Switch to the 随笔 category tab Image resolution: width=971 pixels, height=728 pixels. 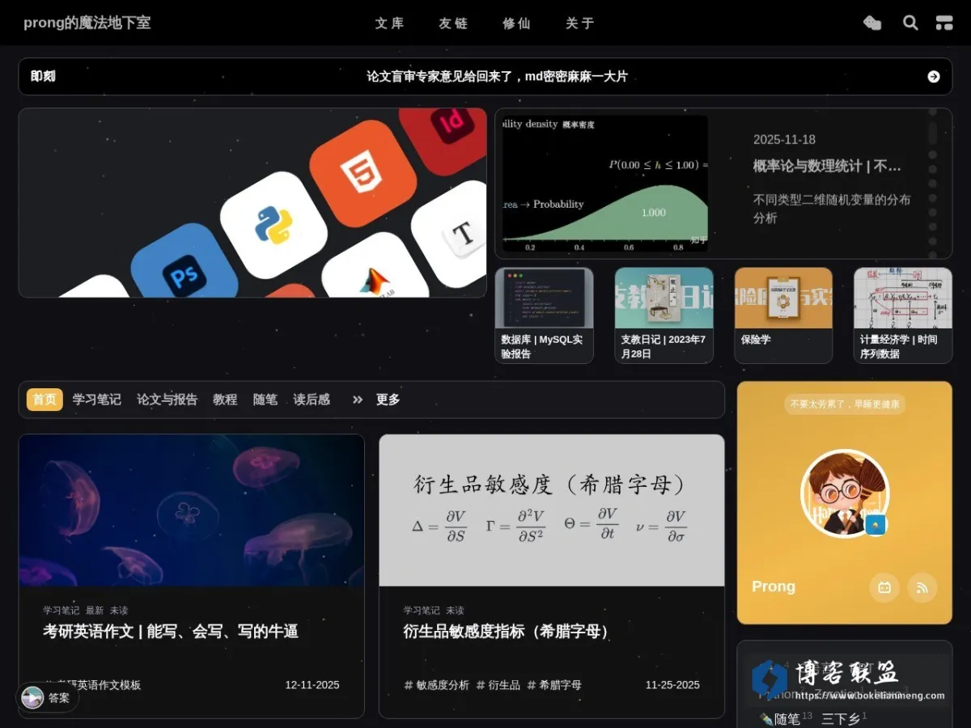click(265, 400)
